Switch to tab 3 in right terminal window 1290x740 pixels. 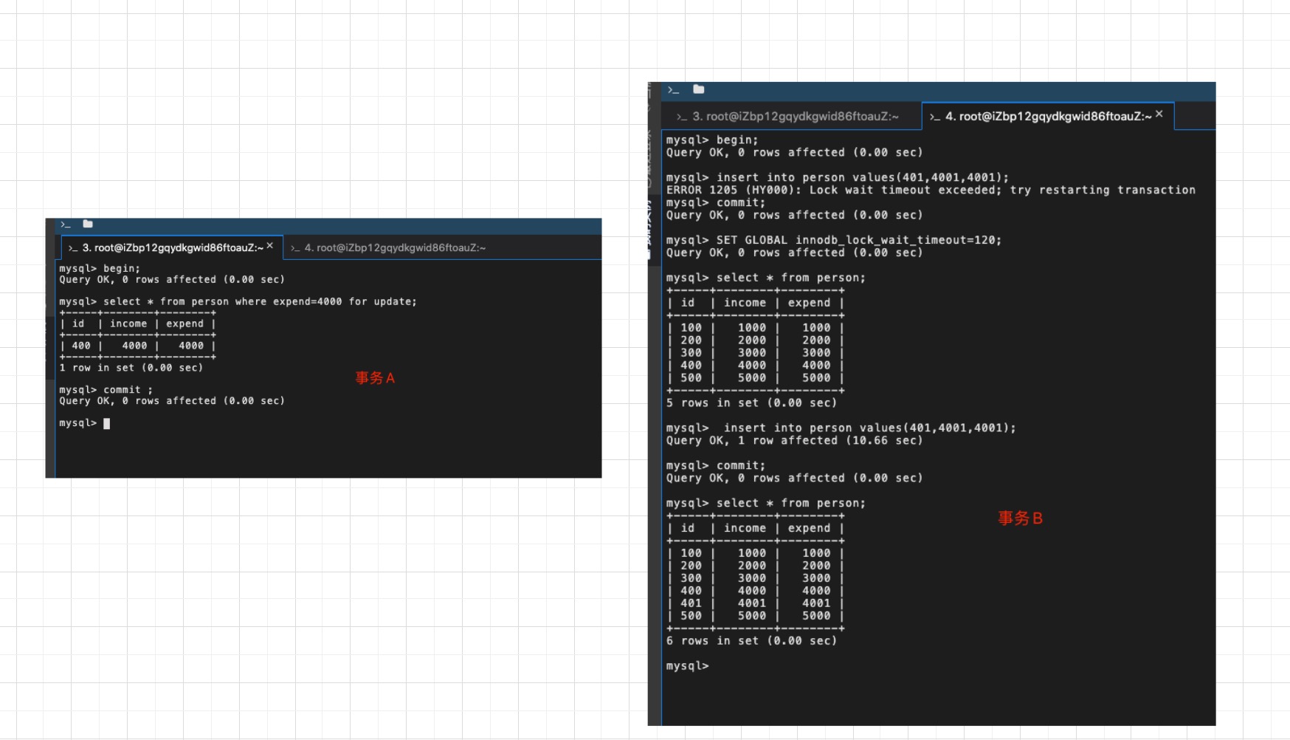click(x=788, y=117)
